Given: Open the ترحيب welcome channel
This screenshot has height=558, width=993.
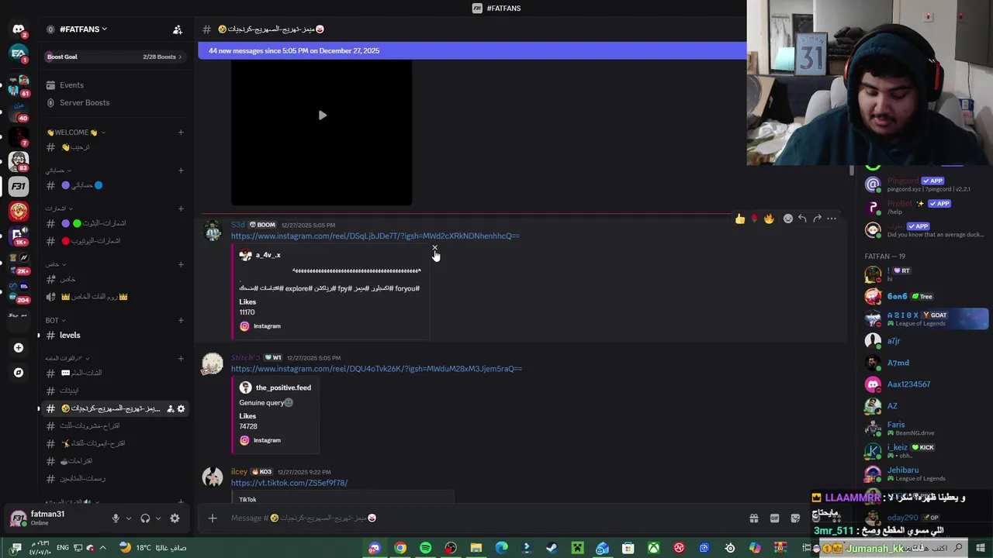Looking at the screenshot, I should (x=115, y=147).
